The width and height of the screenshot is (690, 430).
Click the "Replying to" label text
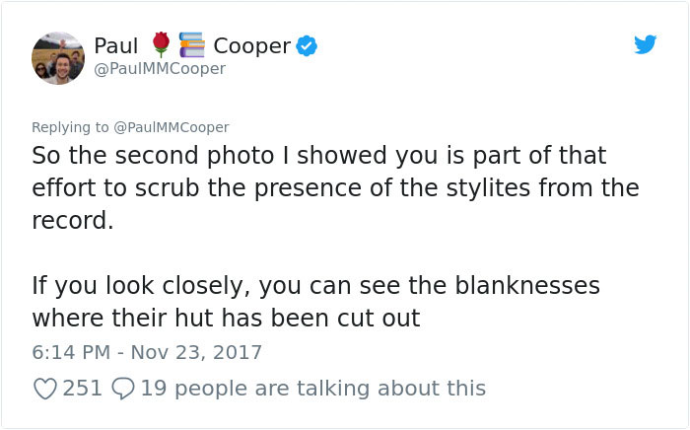(x=71, y=127)
